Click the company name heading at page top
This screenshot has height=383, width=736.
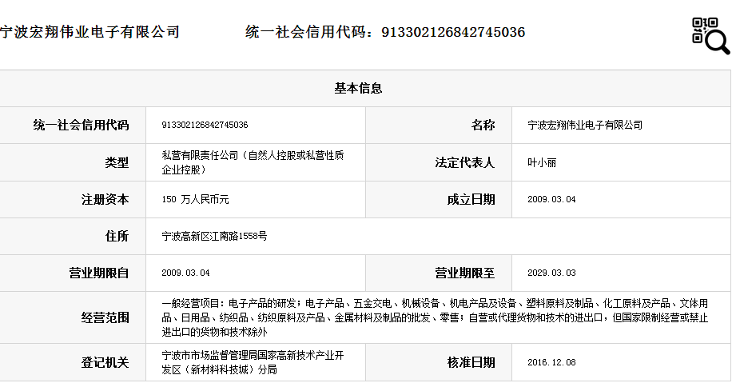[90, 32]
